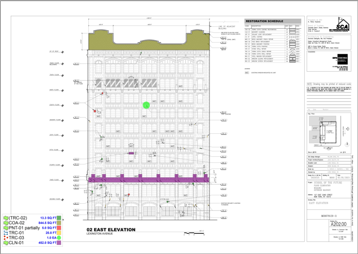Click the TRC-01 polylength icon in legend
Screen dimensions: 358x254
tap(6, 233)
